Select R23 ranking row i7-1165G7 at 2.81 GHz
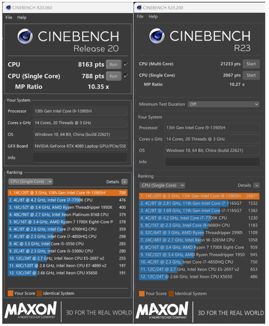The height and width of the screenshot is (326, 269). coord(199,203)
